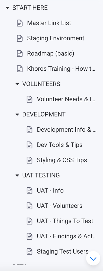
Task: Select the DEVELOPMENT folder label
Action: point(44,114)
